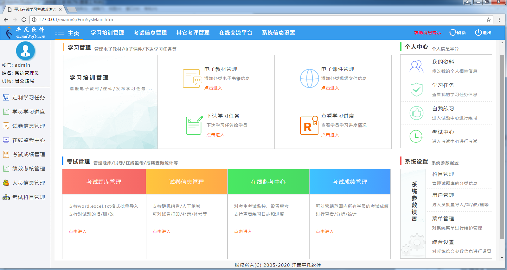Click 点击进入 in 考试成绩管理 card
This screenshot has height=270, width=507.
(x=325, y=231)
